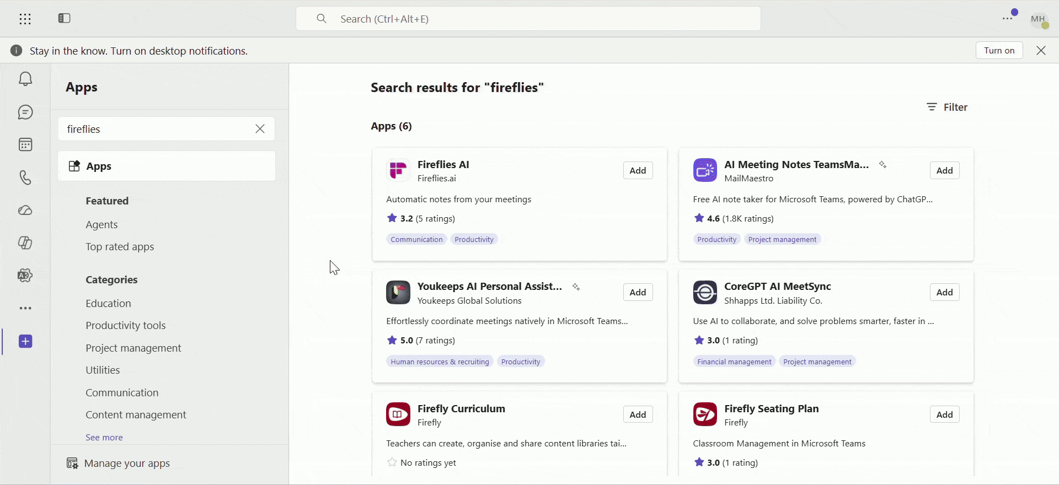This screenshot has height=485, width=1059.
Task: Click the app launcher grid icon
Action: click(x=25, y=19)
